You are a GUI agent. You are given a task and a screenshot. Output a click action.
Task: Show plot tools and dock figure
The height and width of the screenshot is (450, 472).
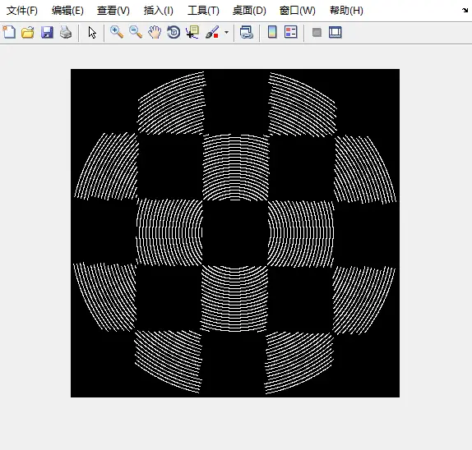pyautogui.click(x=335, y=32)
